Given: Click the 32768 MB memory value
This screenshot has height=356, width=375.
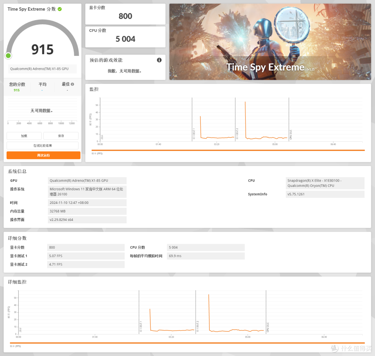Looking at the screenshot, I should point(87,211).
